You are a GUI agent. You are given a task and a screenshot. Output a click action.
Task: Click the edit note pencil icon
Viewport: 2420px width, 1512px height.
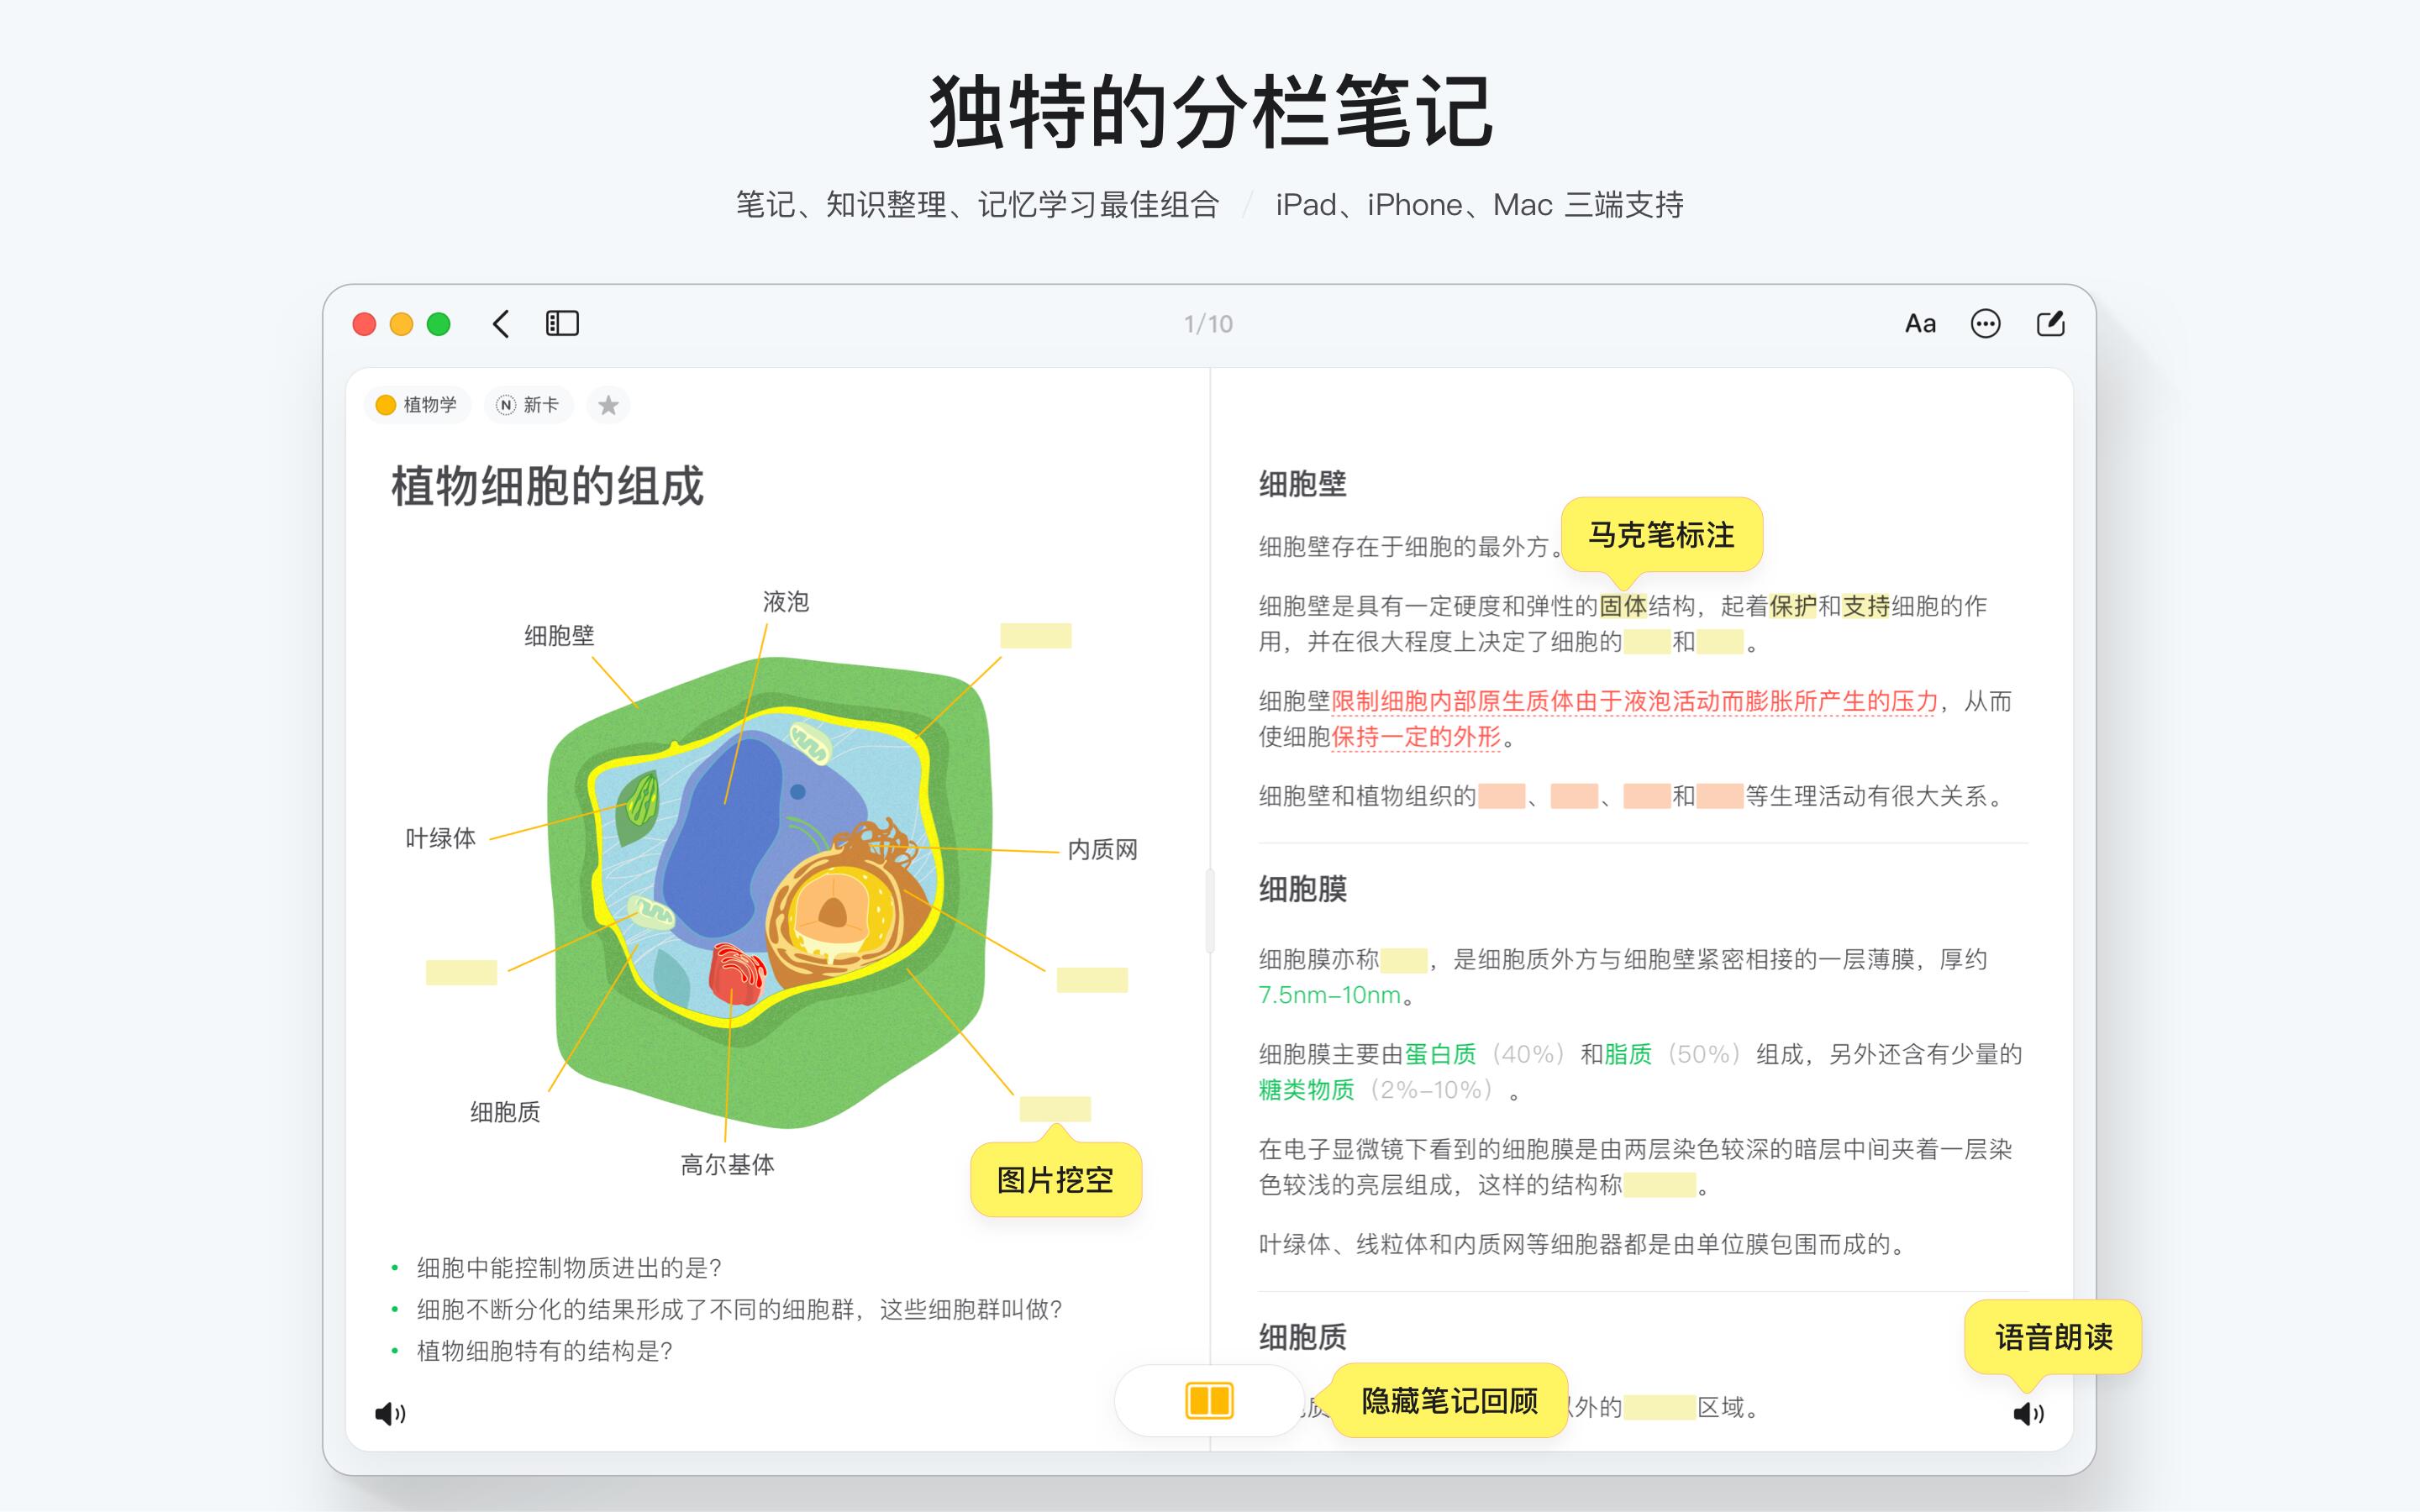pos(2050,324)
